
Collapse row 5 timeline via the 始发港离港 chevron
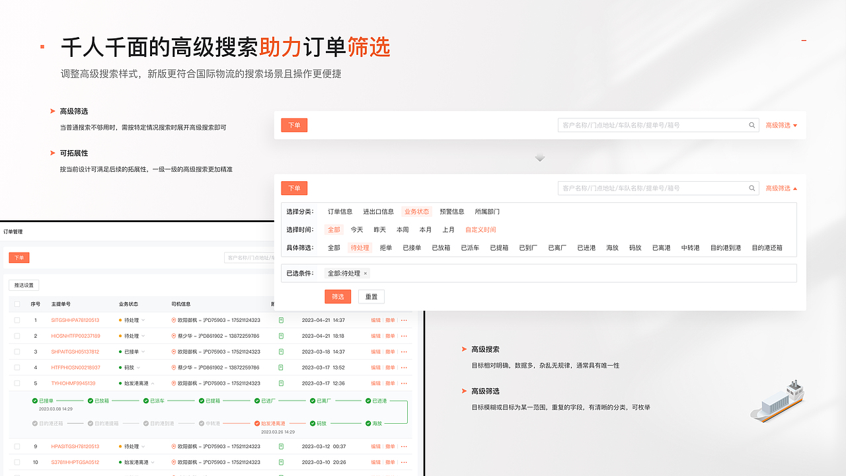point(153,383)
